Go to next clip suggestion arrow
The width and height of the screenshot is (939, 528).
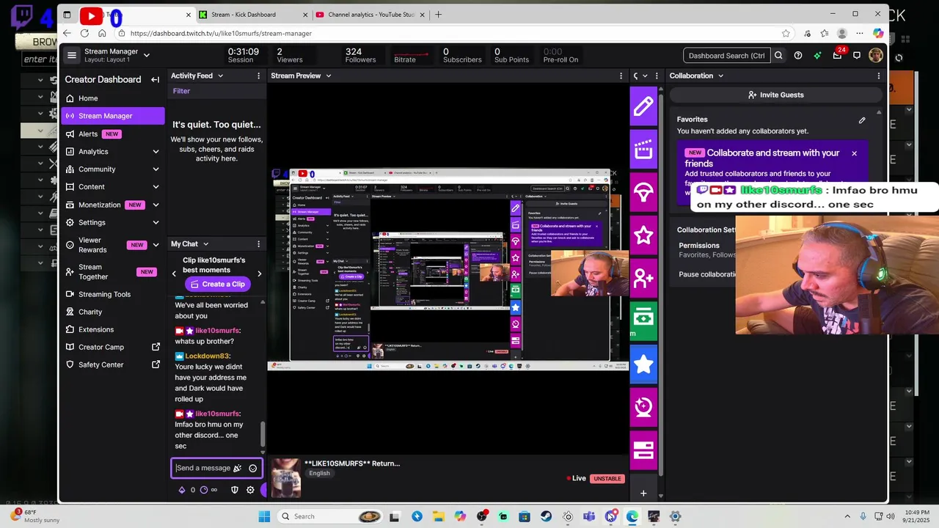[259, 274]
